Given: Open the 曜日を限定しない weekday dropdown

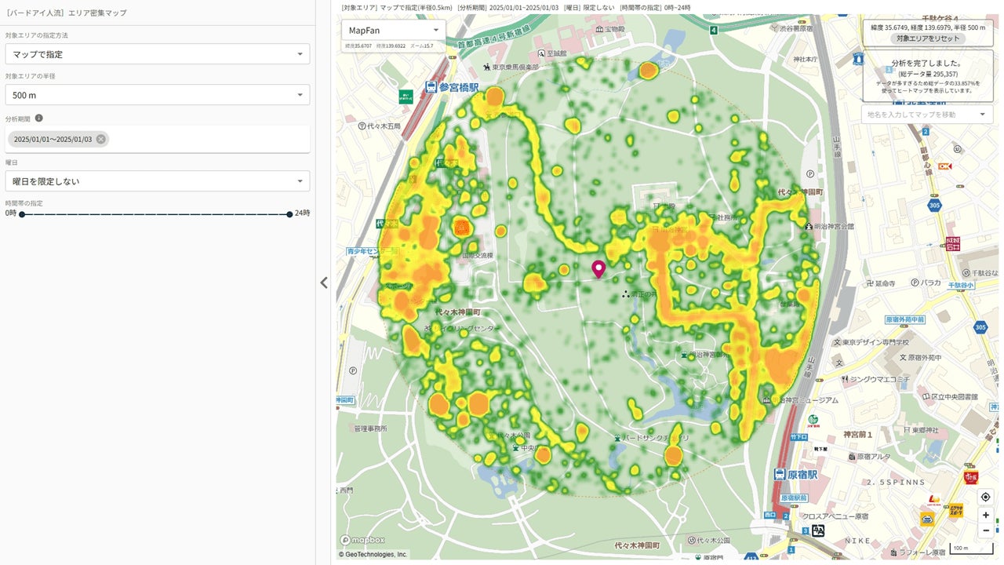Looking at the screenshot, I should pos(157,181).
